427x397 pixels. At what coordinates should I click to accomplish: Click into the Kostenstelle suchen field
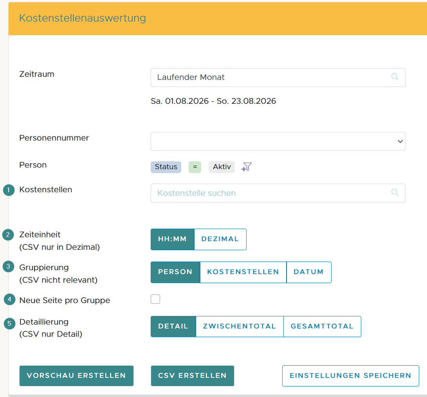(278, 193)
